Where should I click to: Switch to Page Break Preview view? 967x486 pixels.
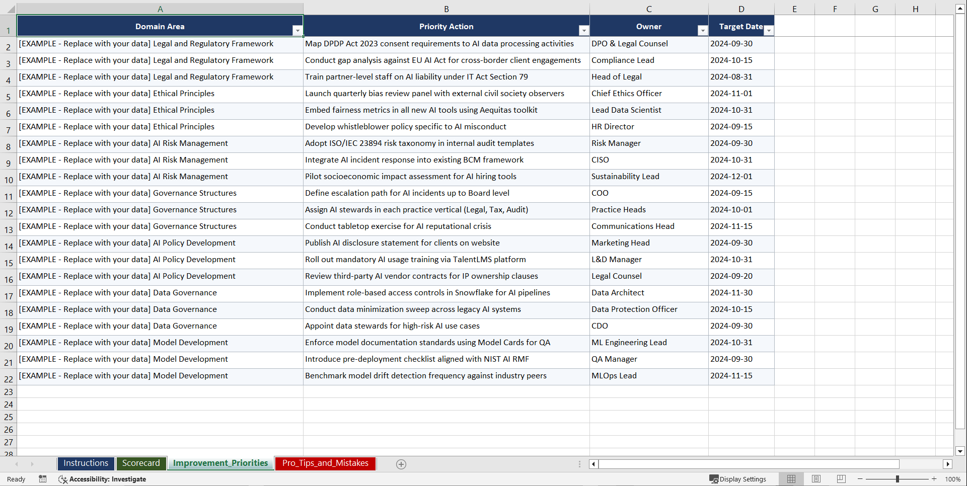tap(841, 479)
